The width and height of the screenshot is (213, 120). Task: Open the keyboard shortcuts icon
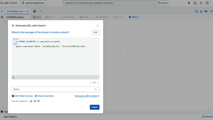click(206, 11)
